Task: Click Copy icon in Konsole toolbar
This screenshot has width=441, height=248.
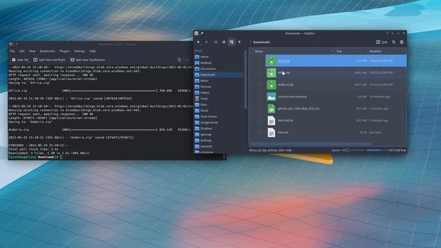Action: point(179,60)
